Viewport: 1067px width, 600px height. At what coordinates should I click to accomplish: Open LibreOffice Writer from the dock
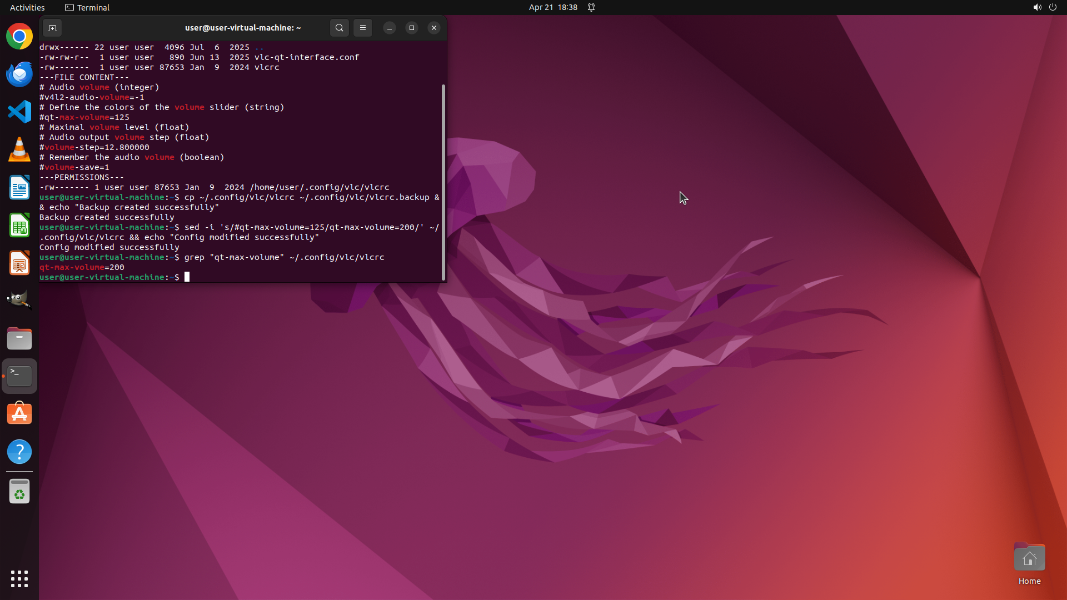(x=19, y=188)
